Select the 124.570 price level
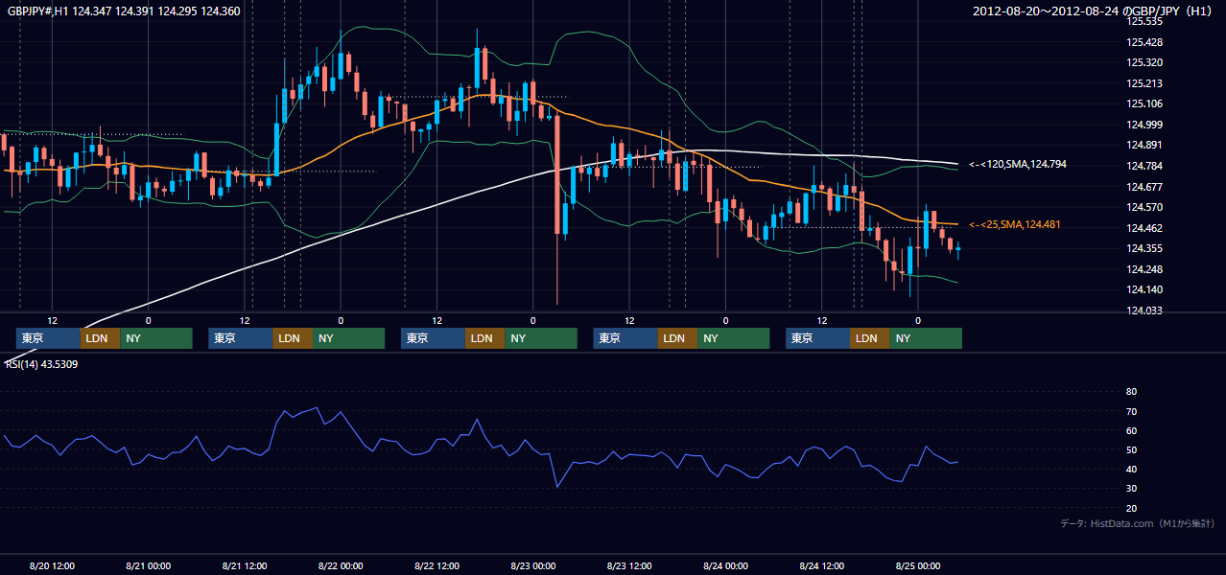Viewport: 1226px width, 575px height. coord(1143,207)
